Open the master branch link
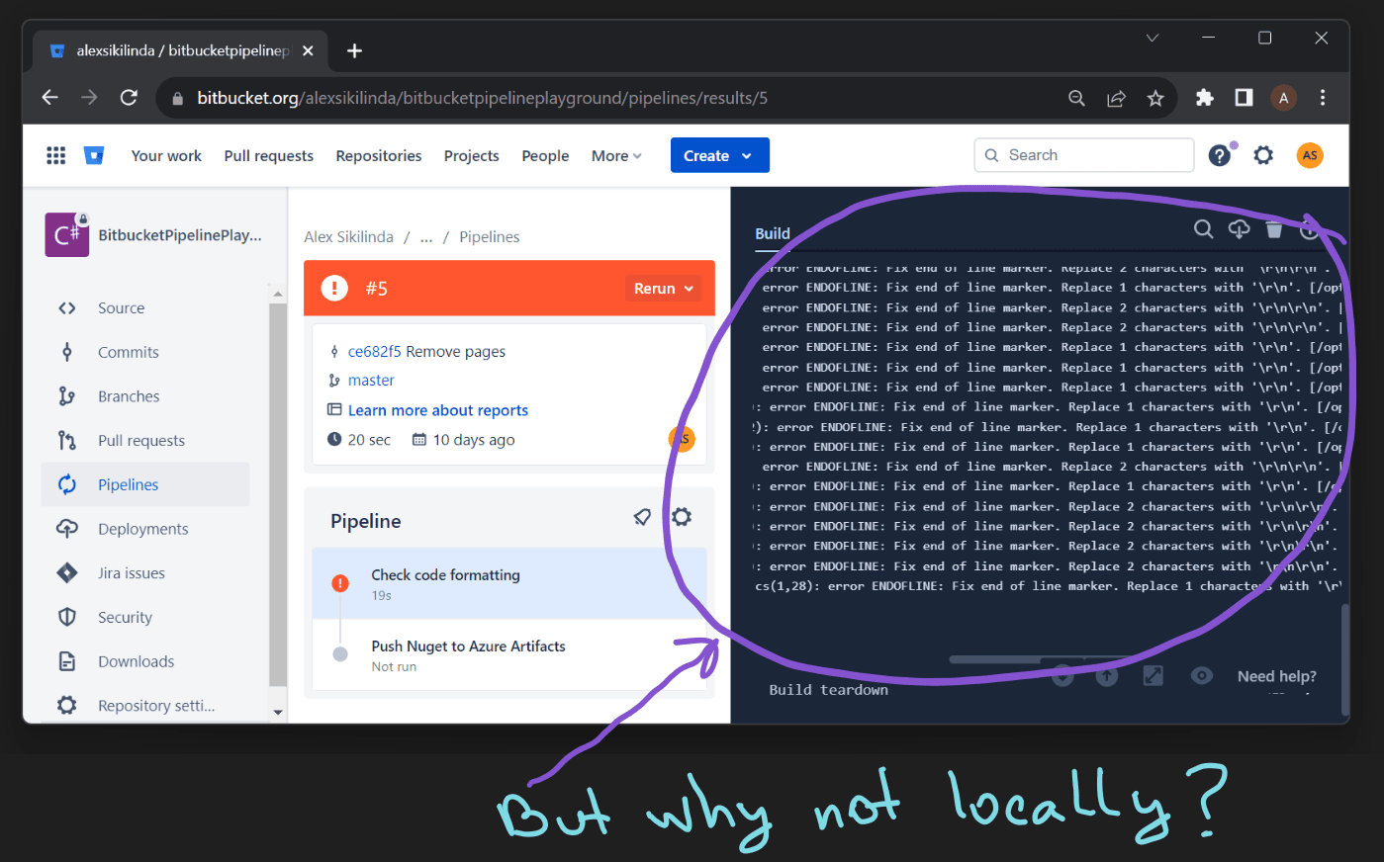The image size is (1384, 862). 371,380
